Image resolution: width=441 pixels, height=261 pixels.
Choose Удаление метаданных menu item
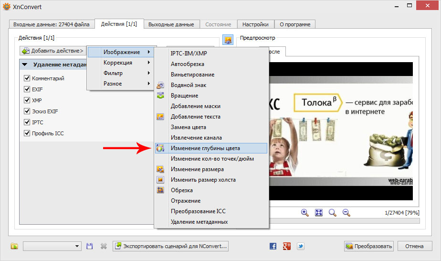tap(211, 222)
